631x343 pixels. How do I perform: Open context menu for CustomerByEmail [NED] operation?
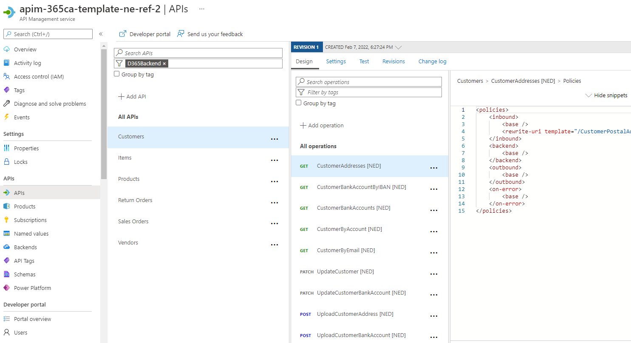pos(434,253)
